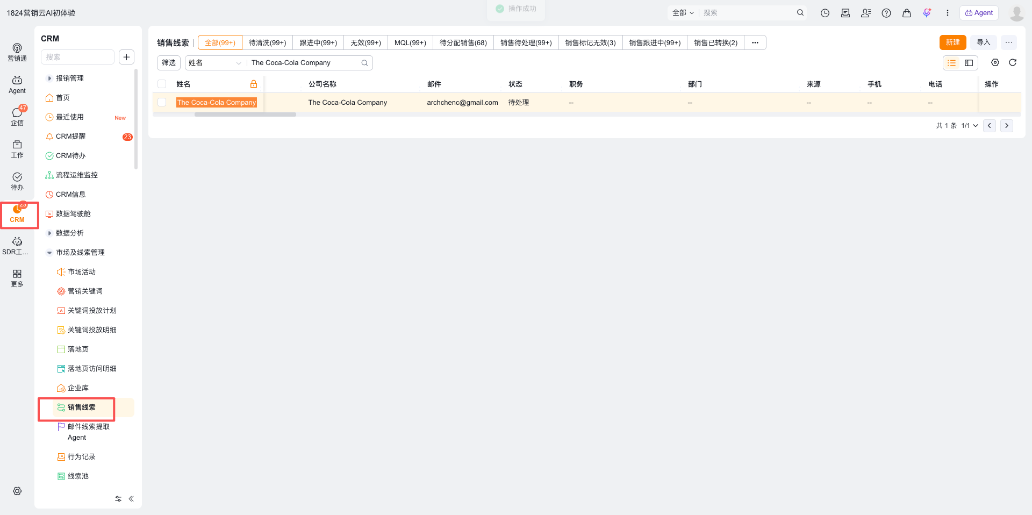Open The Coca-Cola Company name link
Image resolution: width=1032 pixels, height=515 pixels.
[217, 102]
